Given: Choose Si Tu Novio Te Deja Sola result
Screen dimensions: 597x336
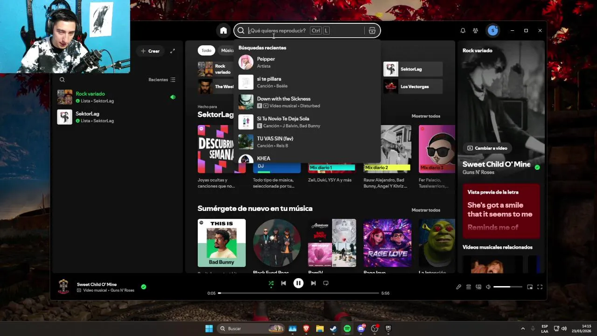Looking at the screenshot, I should click(x=307, y=122).
